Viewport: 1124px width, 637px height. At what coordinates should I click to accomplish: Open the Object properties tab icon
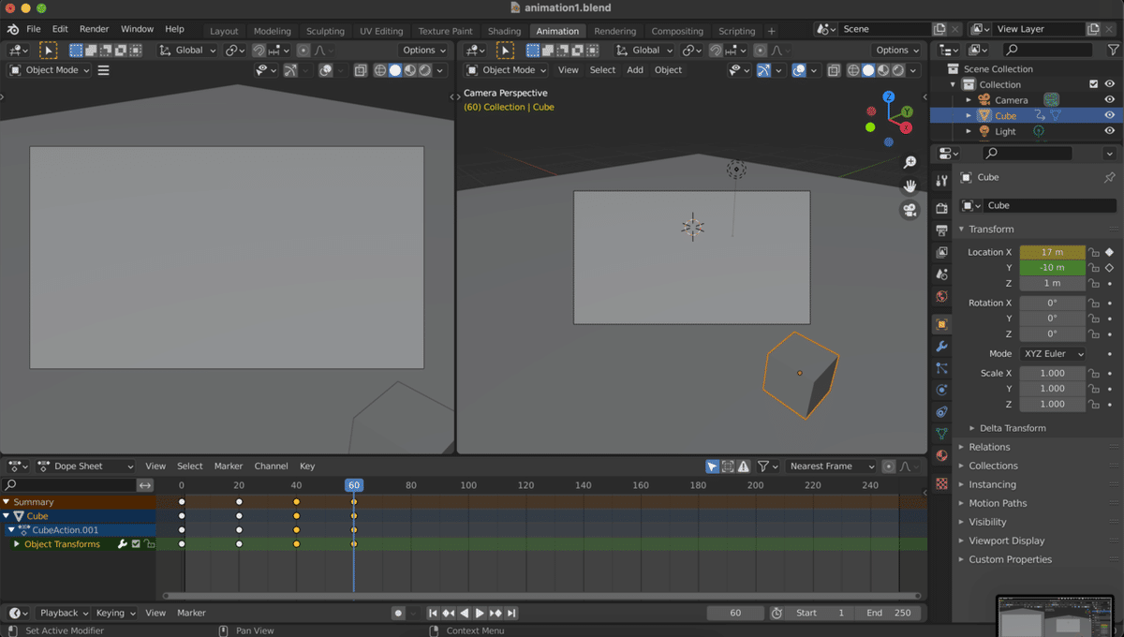[941, 324]
